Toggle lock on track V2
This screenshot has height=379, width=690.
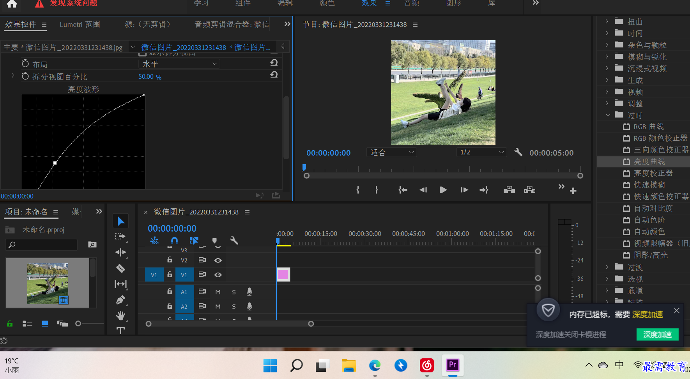tap(170, 260)
